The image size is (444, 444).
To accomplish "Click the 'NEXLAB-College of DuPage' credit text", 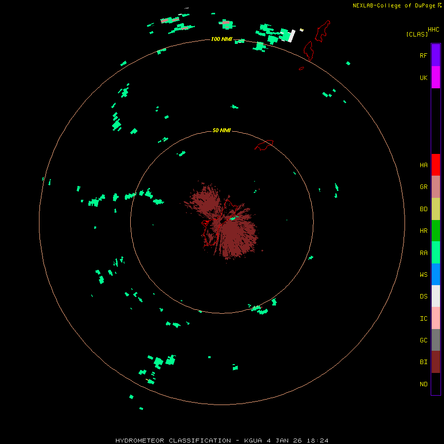I will click(x=394, y=5).
